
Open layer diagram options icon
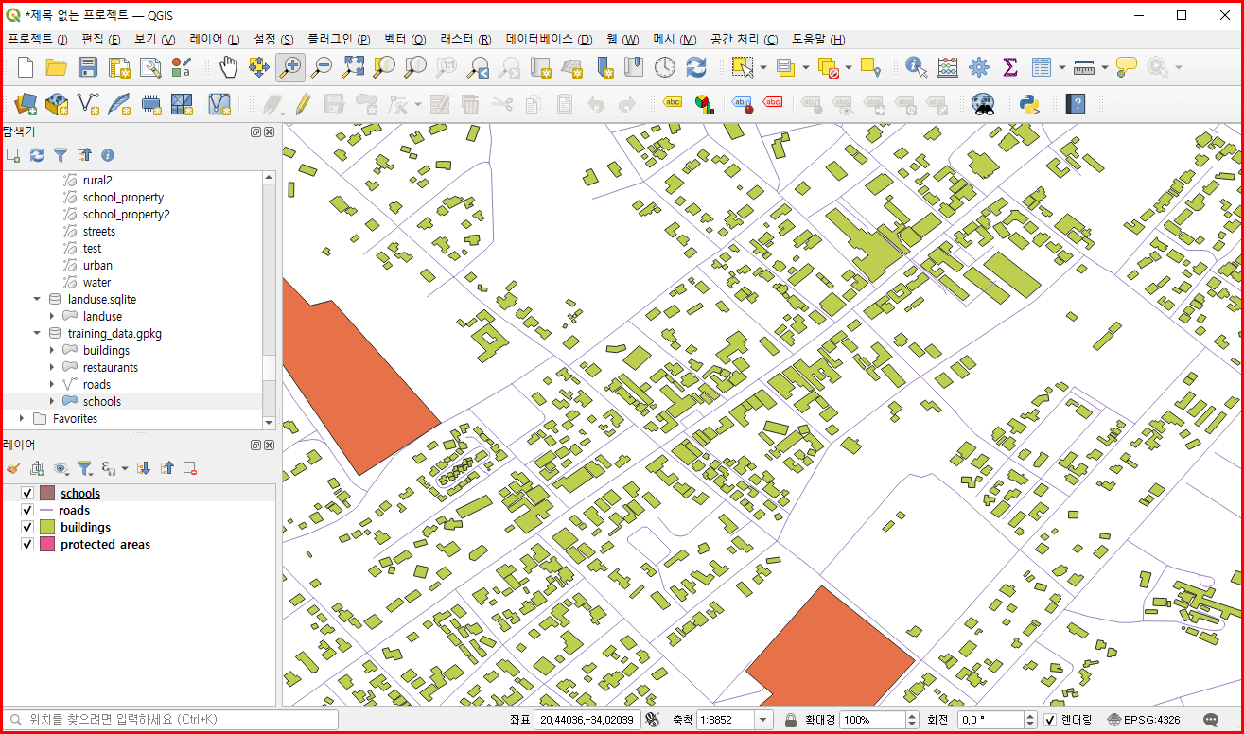point(703,103)
